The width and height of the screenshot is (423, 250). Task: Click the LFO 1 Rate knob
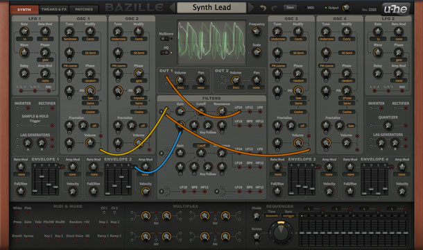pos(24,32)
